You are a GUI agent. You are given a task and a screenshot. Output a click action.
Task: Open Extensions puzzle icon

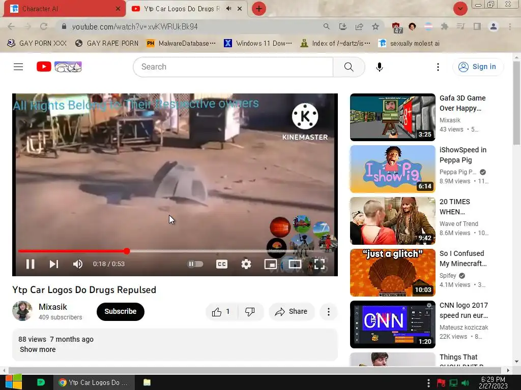click(x=444, y=26)
